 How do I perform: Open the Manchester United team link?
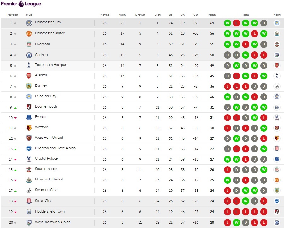[x=50, y=33]
